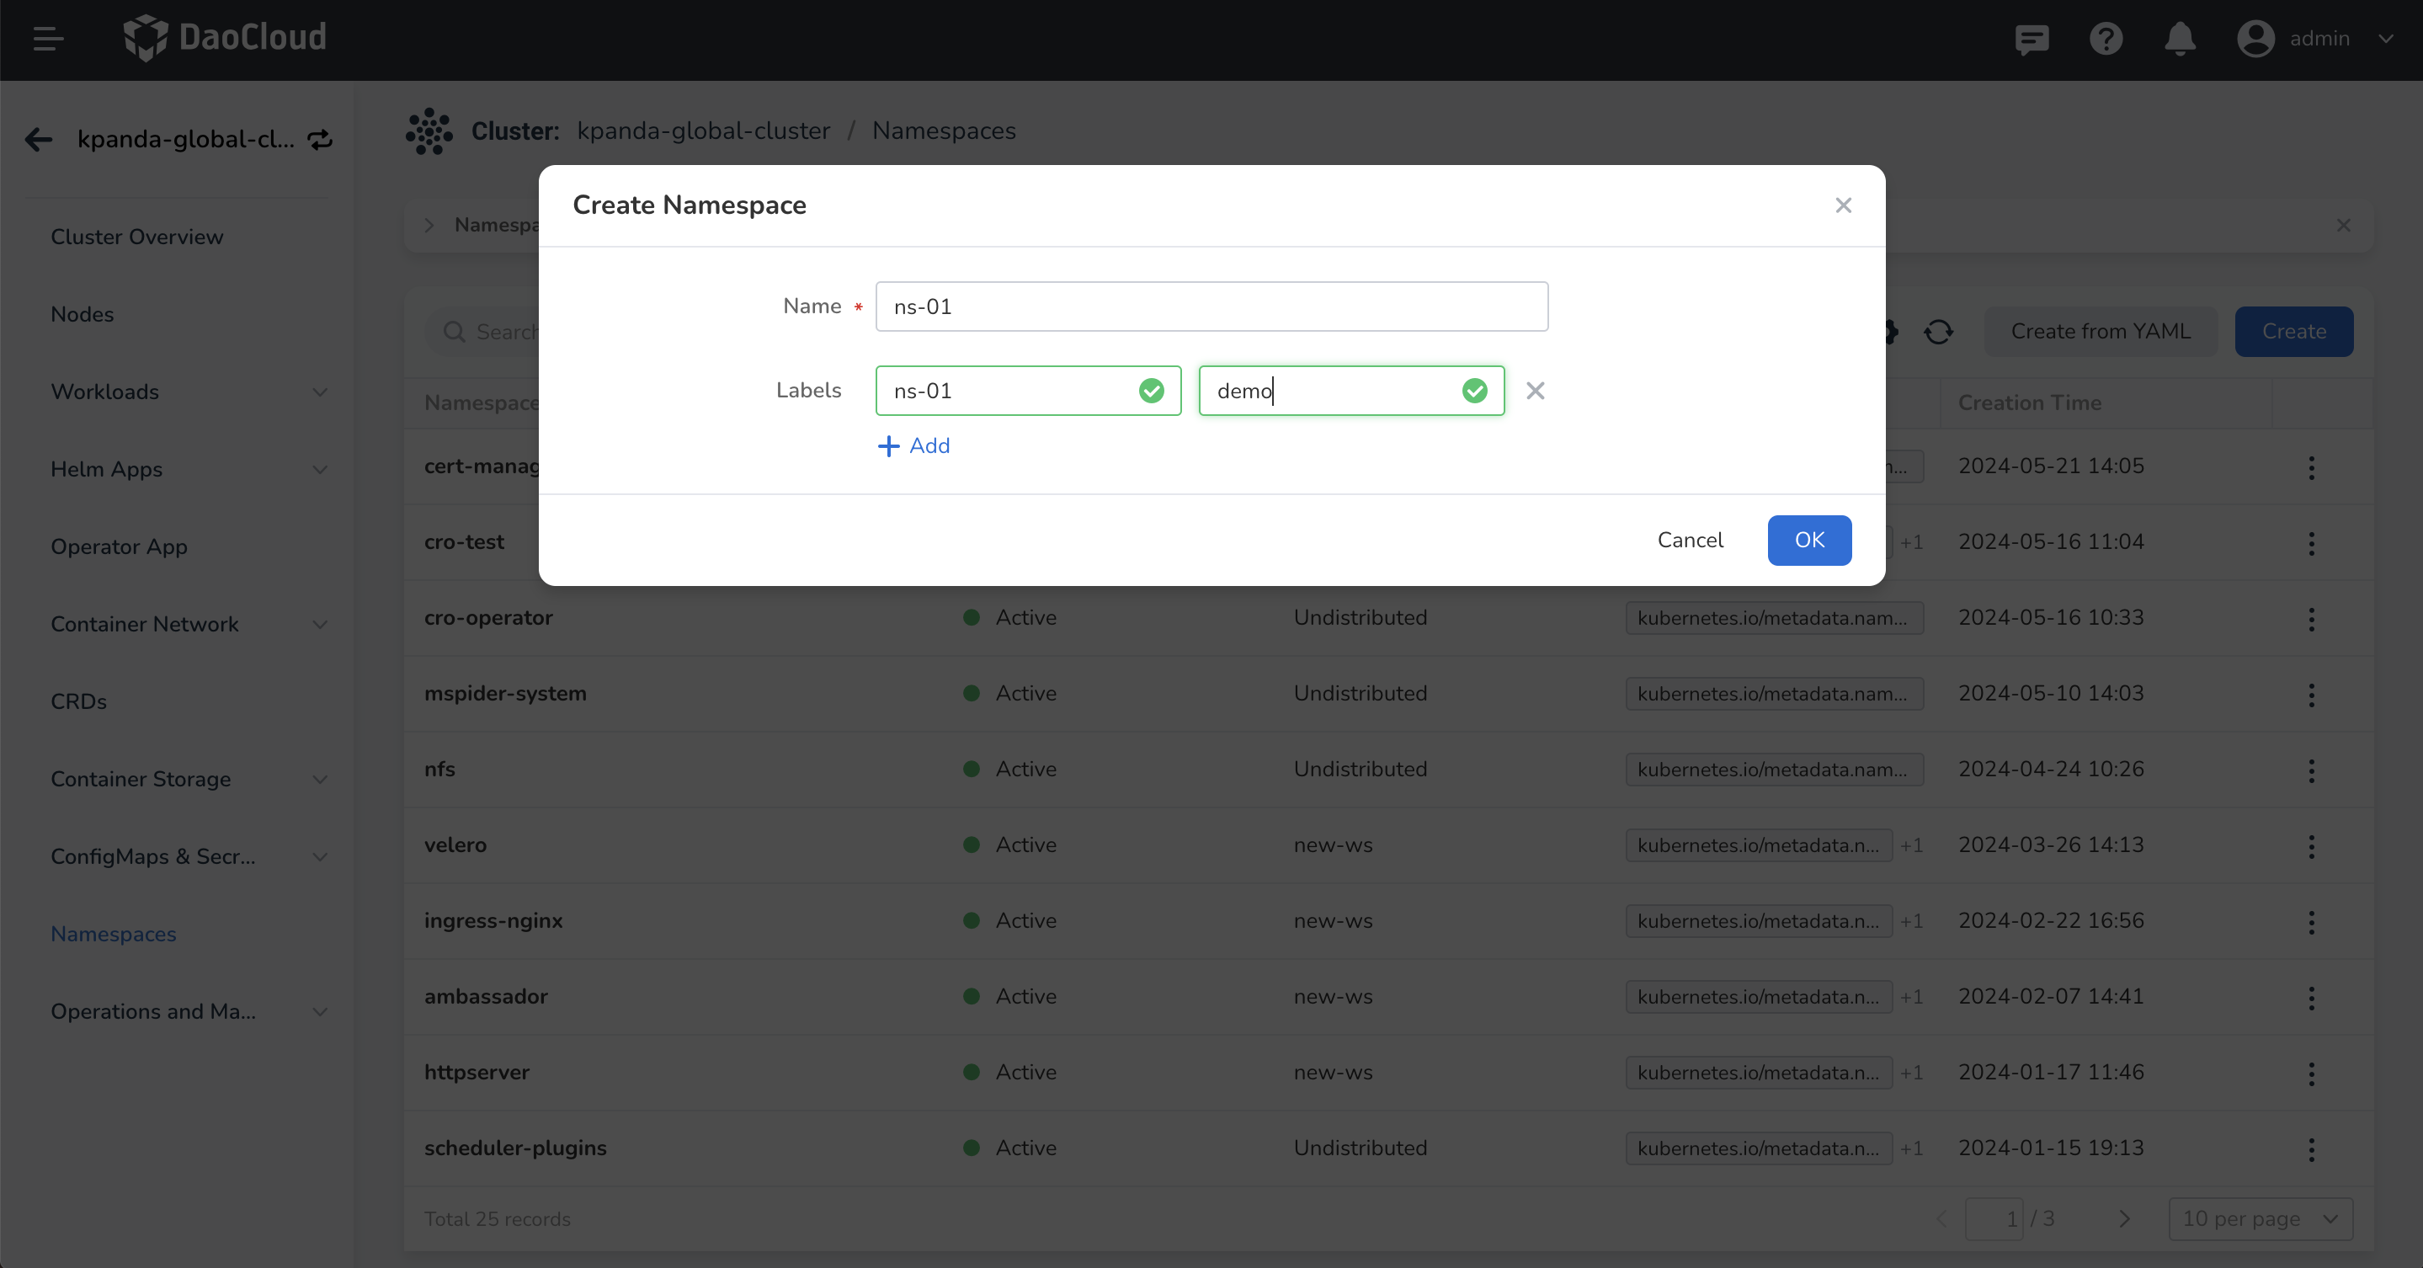Open row actions for cro-operator
This screenshot has width=2423, height=1268.
click(x=2311, y=618)
